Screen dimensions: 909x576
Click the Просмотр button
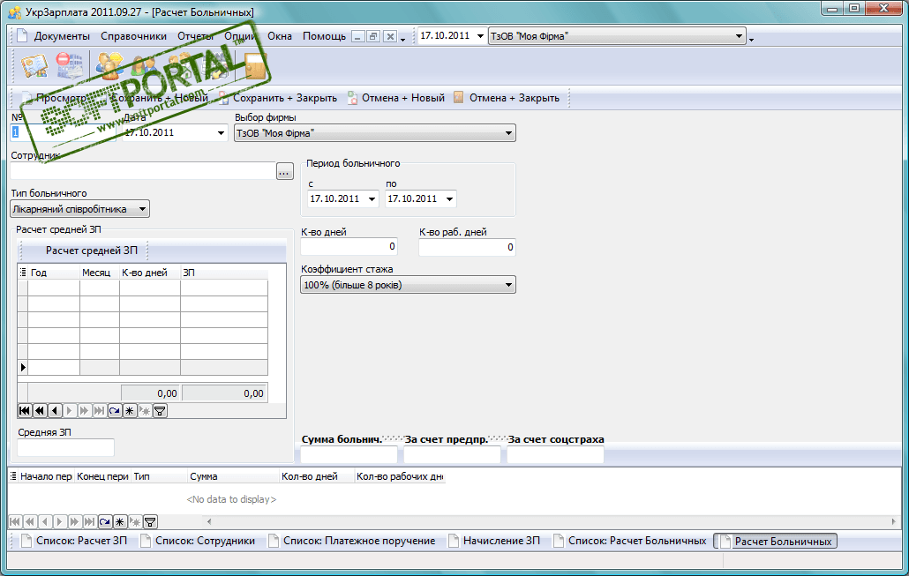point(54,98)
